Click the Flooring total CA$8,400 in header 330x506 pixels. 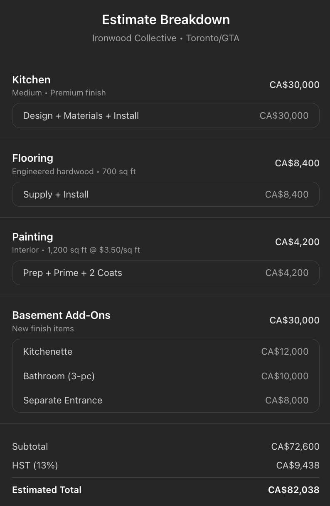297,163
